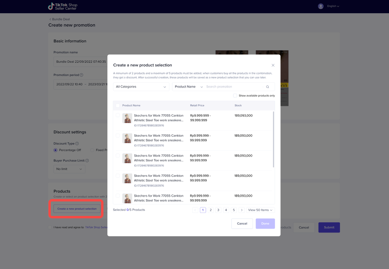Click the Cancel button in dialog
Image resolution: width=389 pixels, height=269 pixels.
242,224
